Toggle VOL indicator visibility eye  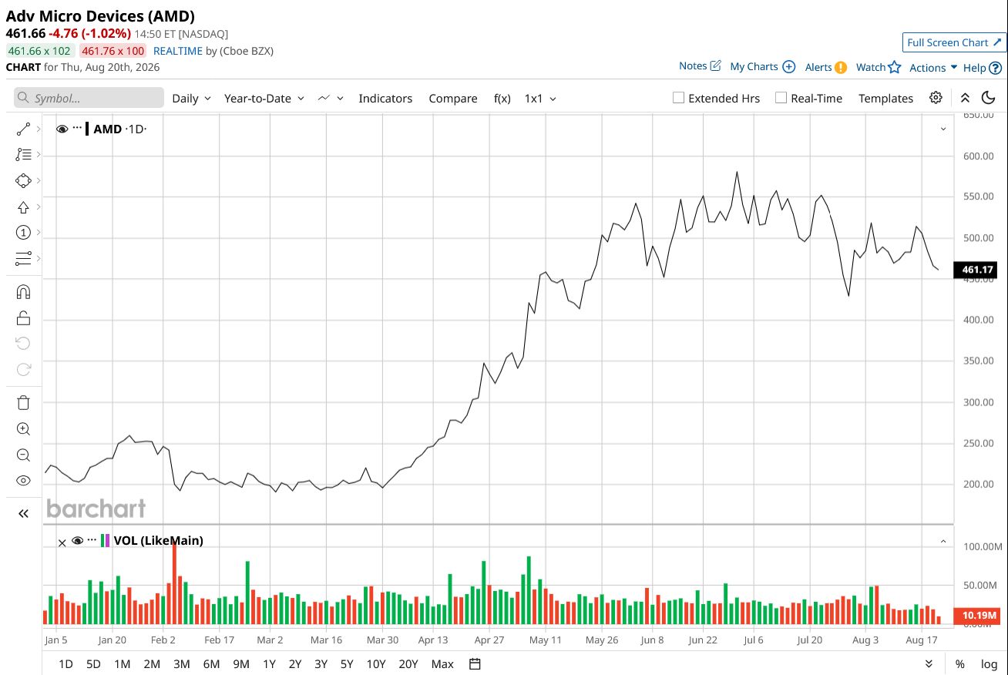click(77, 541)
